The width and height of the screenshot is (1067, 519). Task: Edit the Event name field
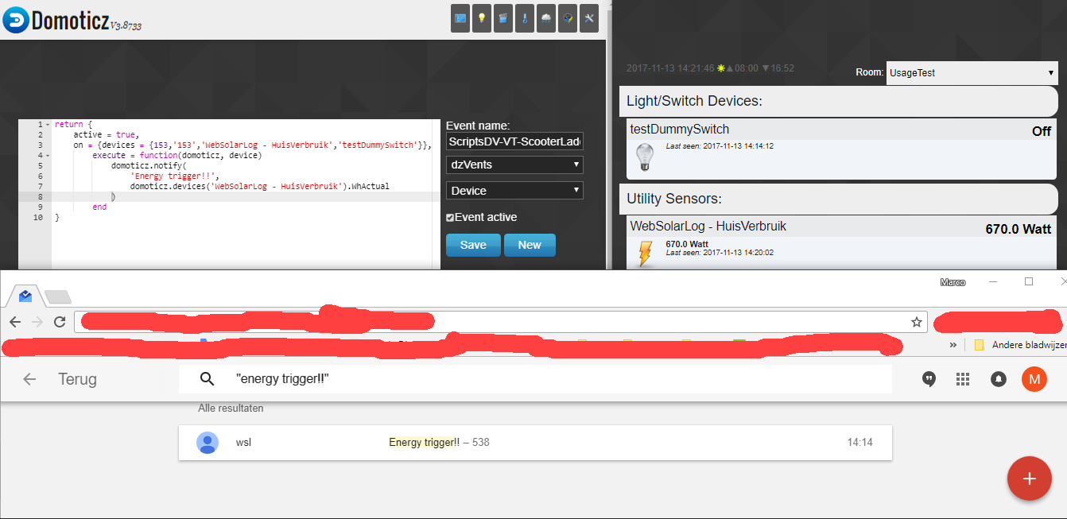point(514,141)
